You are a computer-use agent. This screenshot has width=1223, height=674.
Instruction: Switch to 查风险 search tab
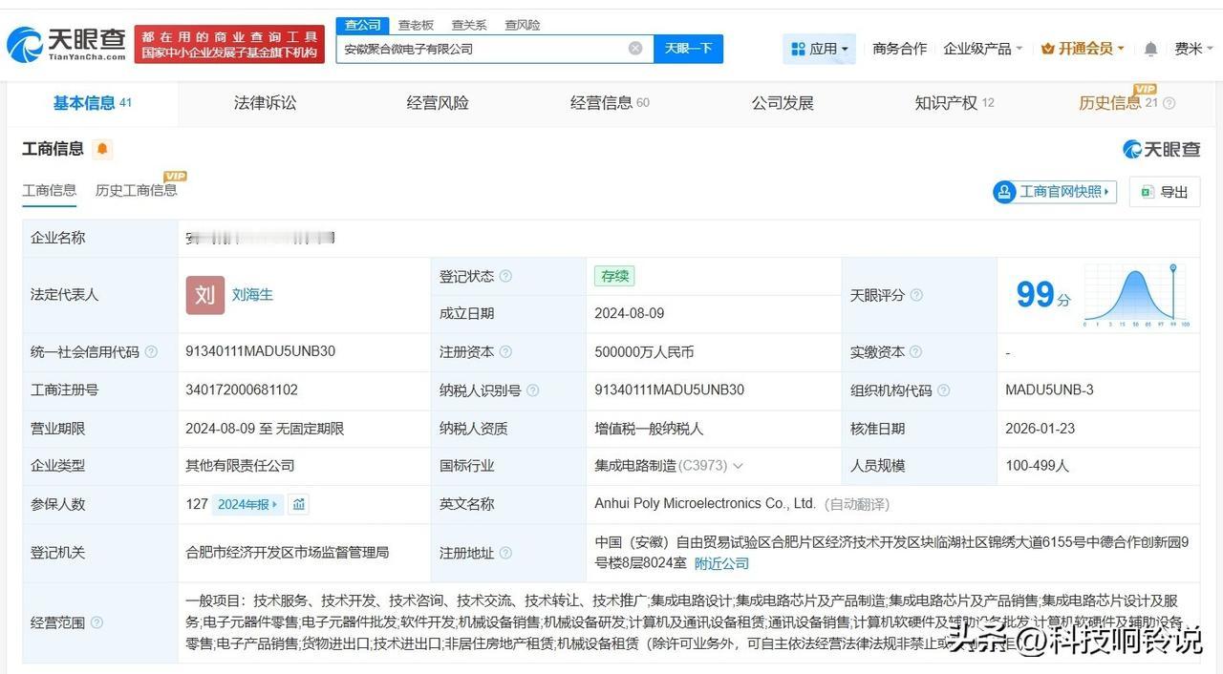tap(522, 25)
